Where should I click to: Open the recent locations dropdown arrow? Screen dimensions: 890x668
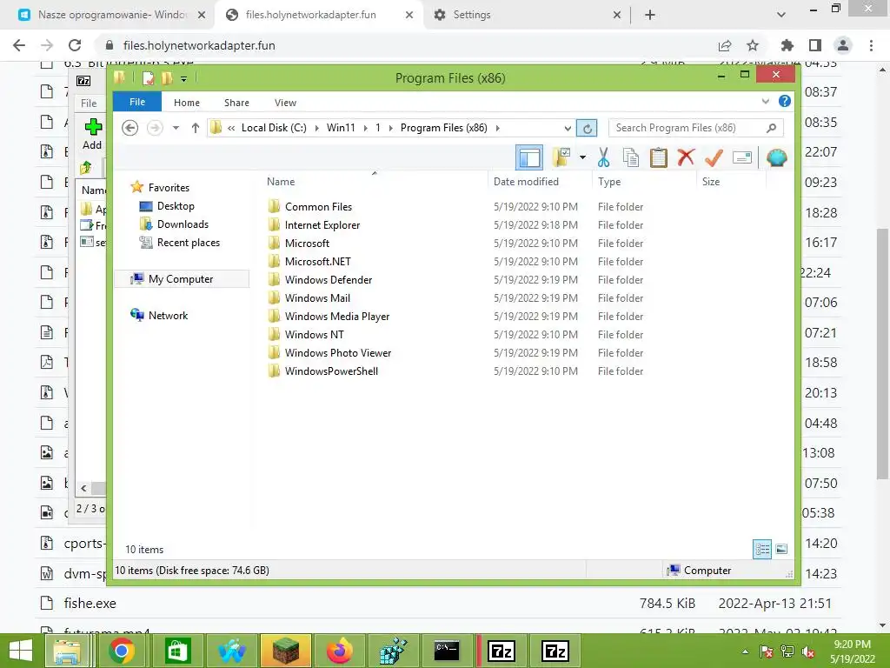pos(176,128)
